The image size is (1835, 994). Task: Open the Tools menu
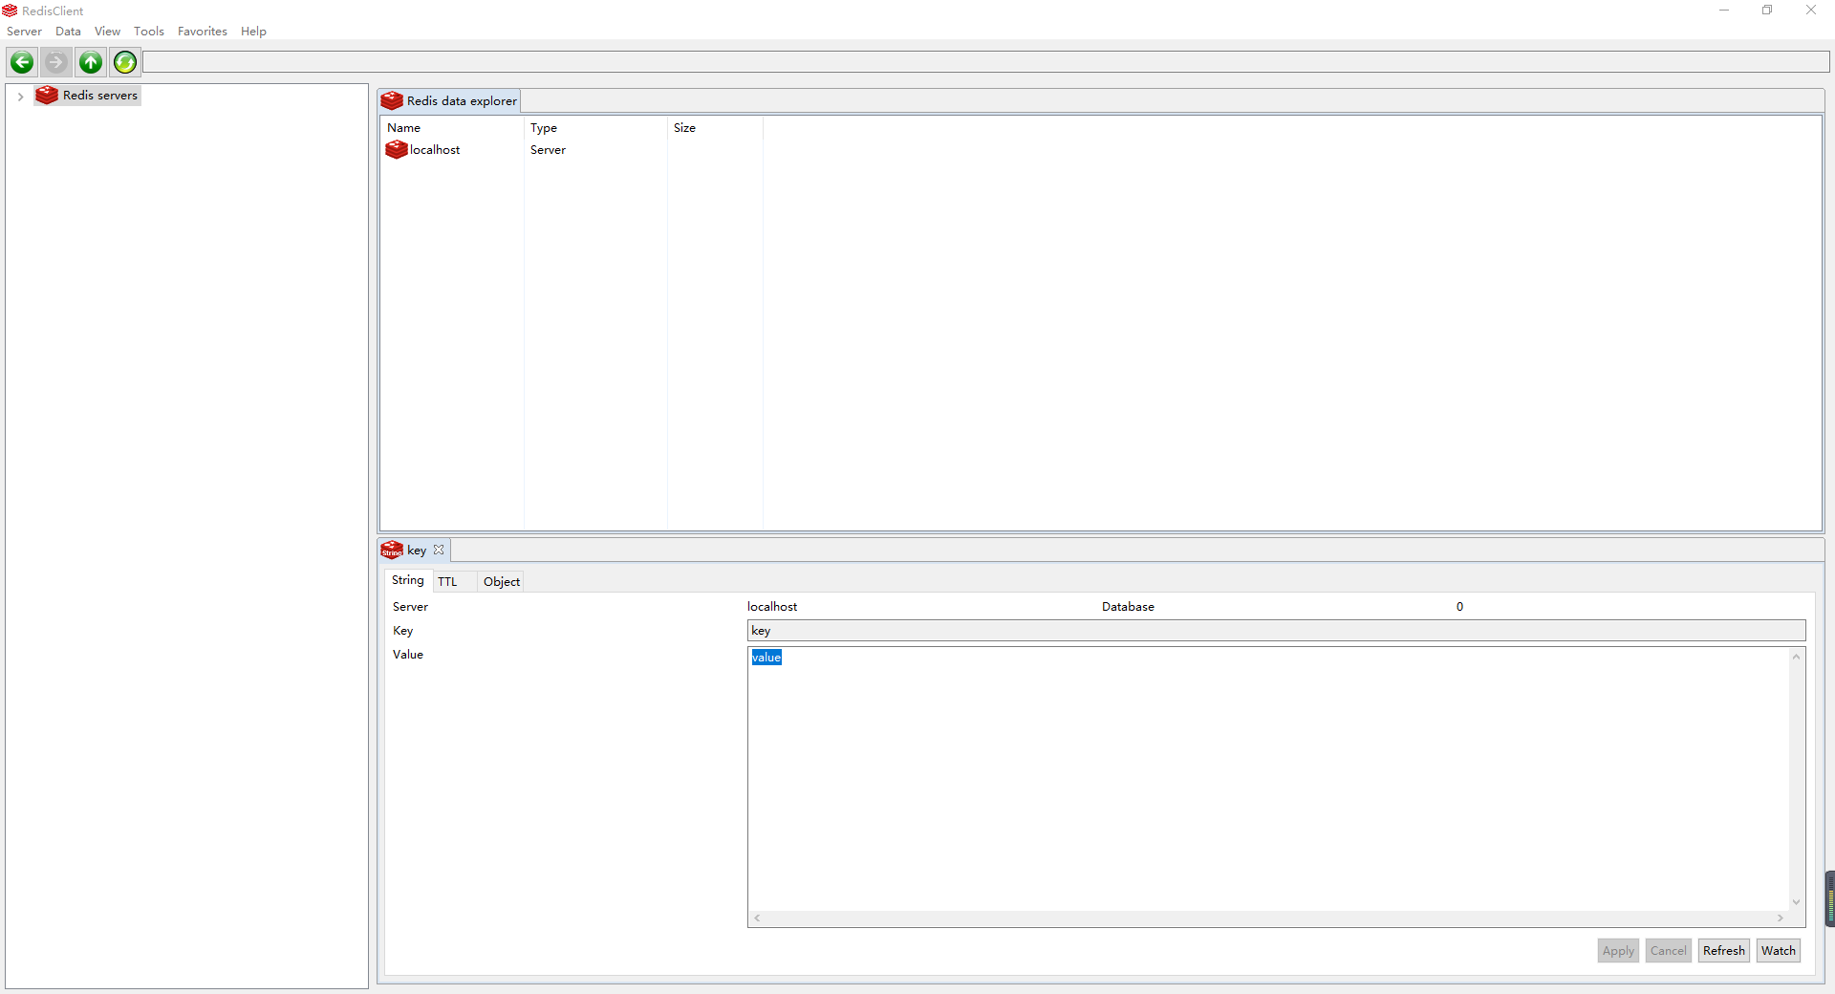pos(149,32)
